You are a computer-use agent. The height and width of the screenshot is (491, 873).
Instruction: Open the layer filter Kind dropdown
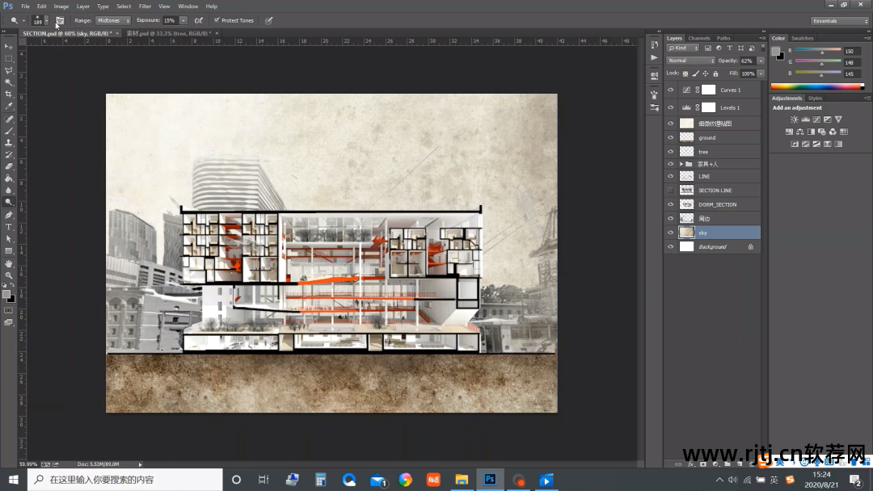[x=683, y=48]
